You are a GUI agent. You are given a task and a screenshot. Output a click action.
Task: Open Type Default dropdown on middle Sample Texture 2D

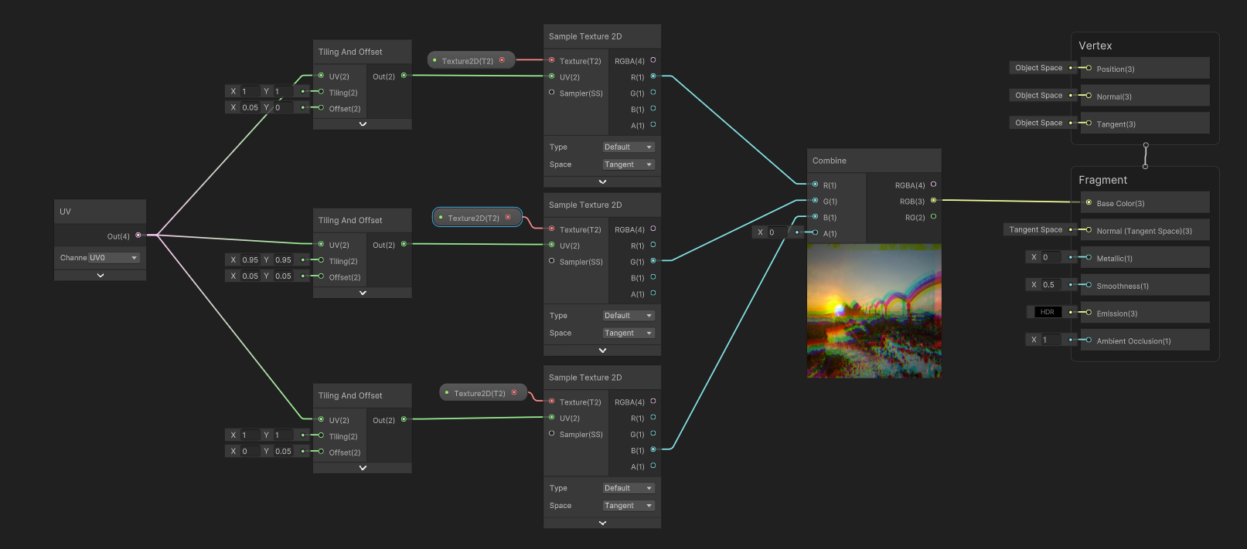(629, 315)
